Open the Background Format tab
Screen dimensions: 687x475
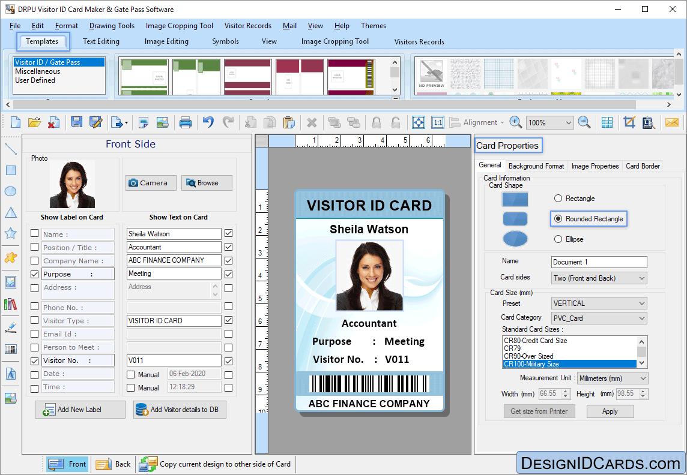[x=536, y=166]
